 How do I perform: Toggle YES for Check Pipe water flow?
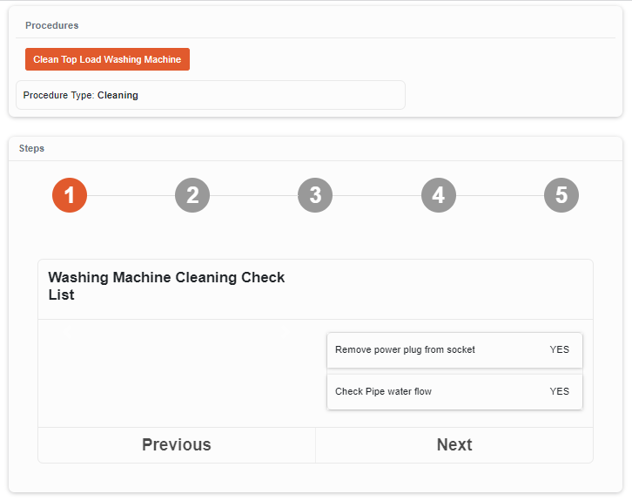pos(559,391)
